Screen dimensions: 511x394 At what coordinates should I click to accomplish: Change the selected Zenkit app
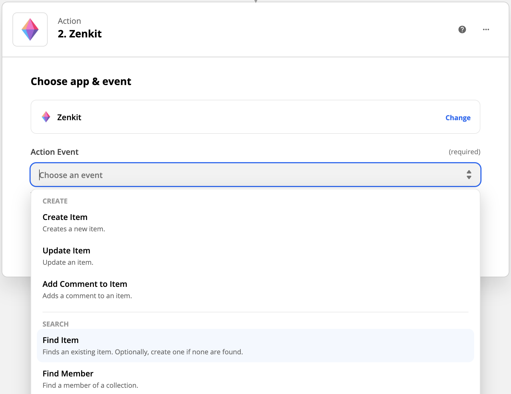[458, 118]
